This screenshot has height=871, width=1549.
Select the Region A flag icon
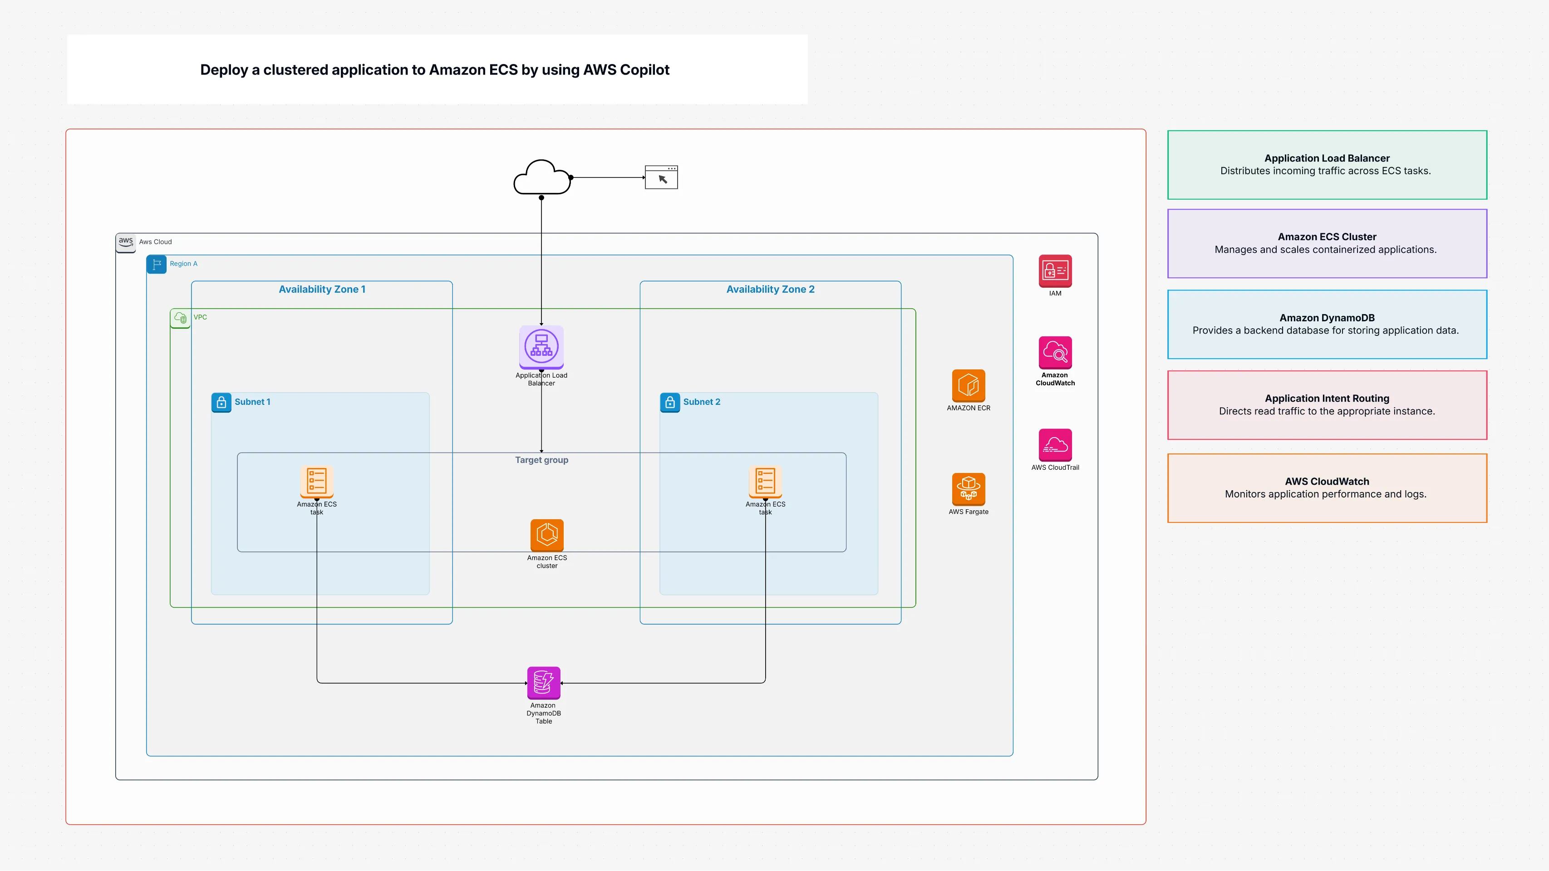click(156, 264)
